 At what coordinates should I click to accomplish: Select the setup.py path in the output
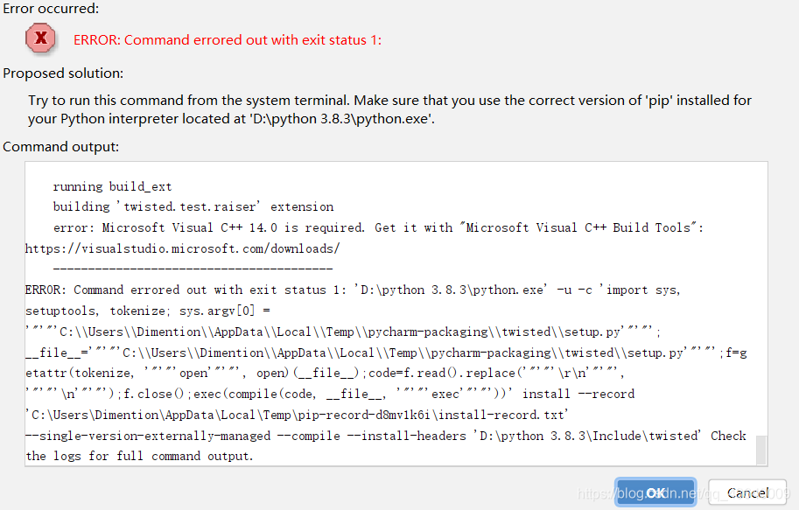click(350, 330)
